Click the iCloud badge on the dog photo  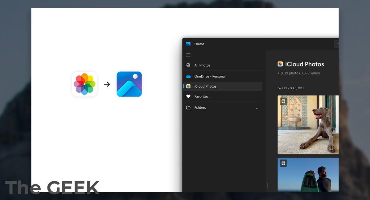coord(283,101)
